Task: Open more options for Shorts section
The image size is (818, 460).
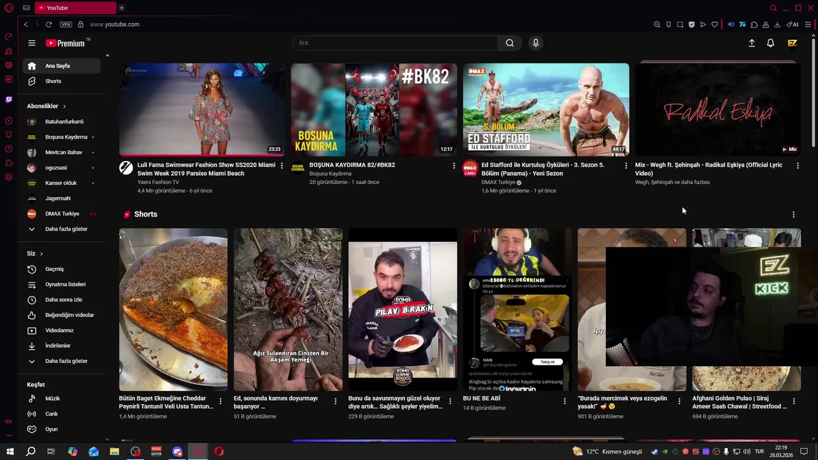Action: coord(793,215)
